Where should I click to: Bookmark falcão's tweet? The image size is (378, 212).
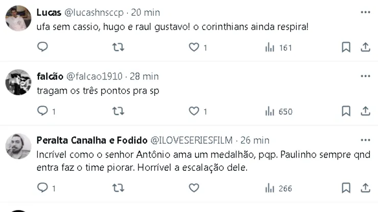click(346, 111)
